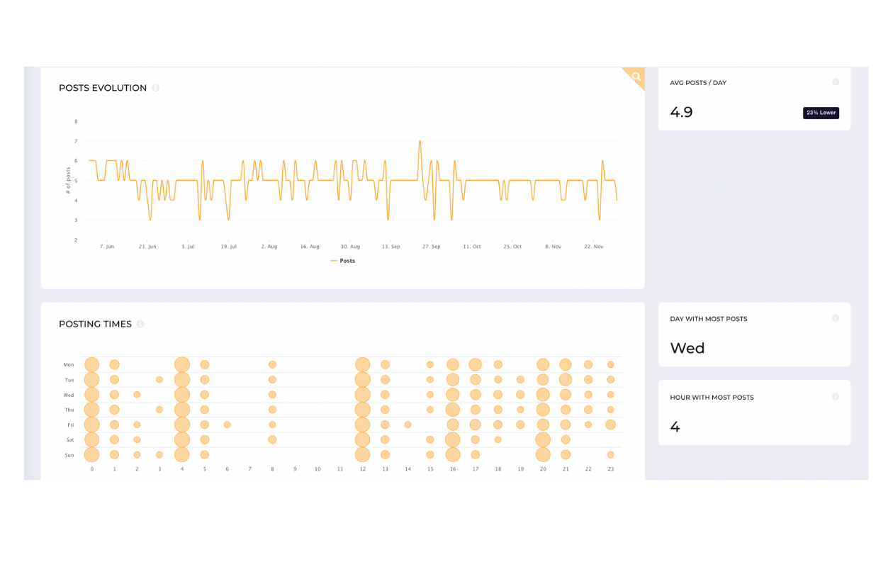Toggle the Posts series in chart legend
This screenshot has height=567, width=893.
click(343, 261)
